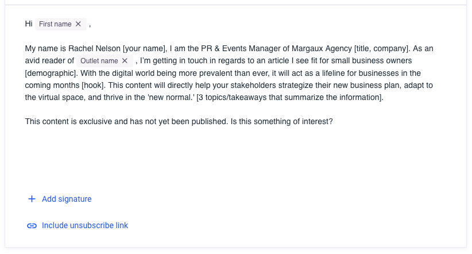Viewport: 472px width, 254px height.
Task: Click the chain icon beside unsubscribe link
Action: point(32,226)
